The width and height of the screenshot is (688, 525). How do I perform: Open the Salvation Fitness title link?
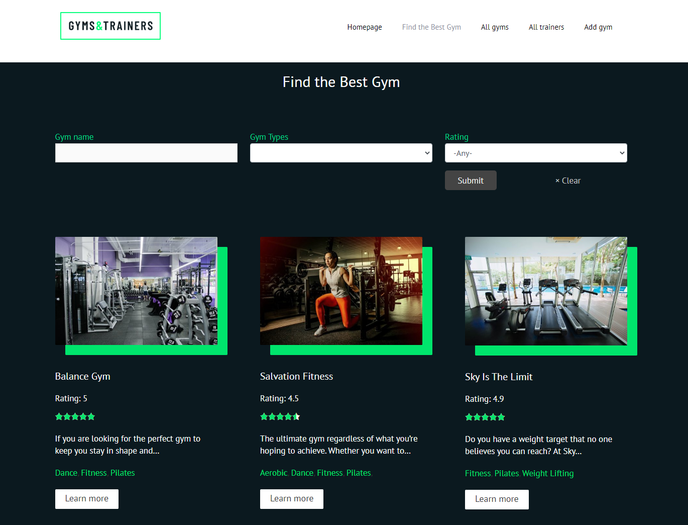click(x=297, y=376)
